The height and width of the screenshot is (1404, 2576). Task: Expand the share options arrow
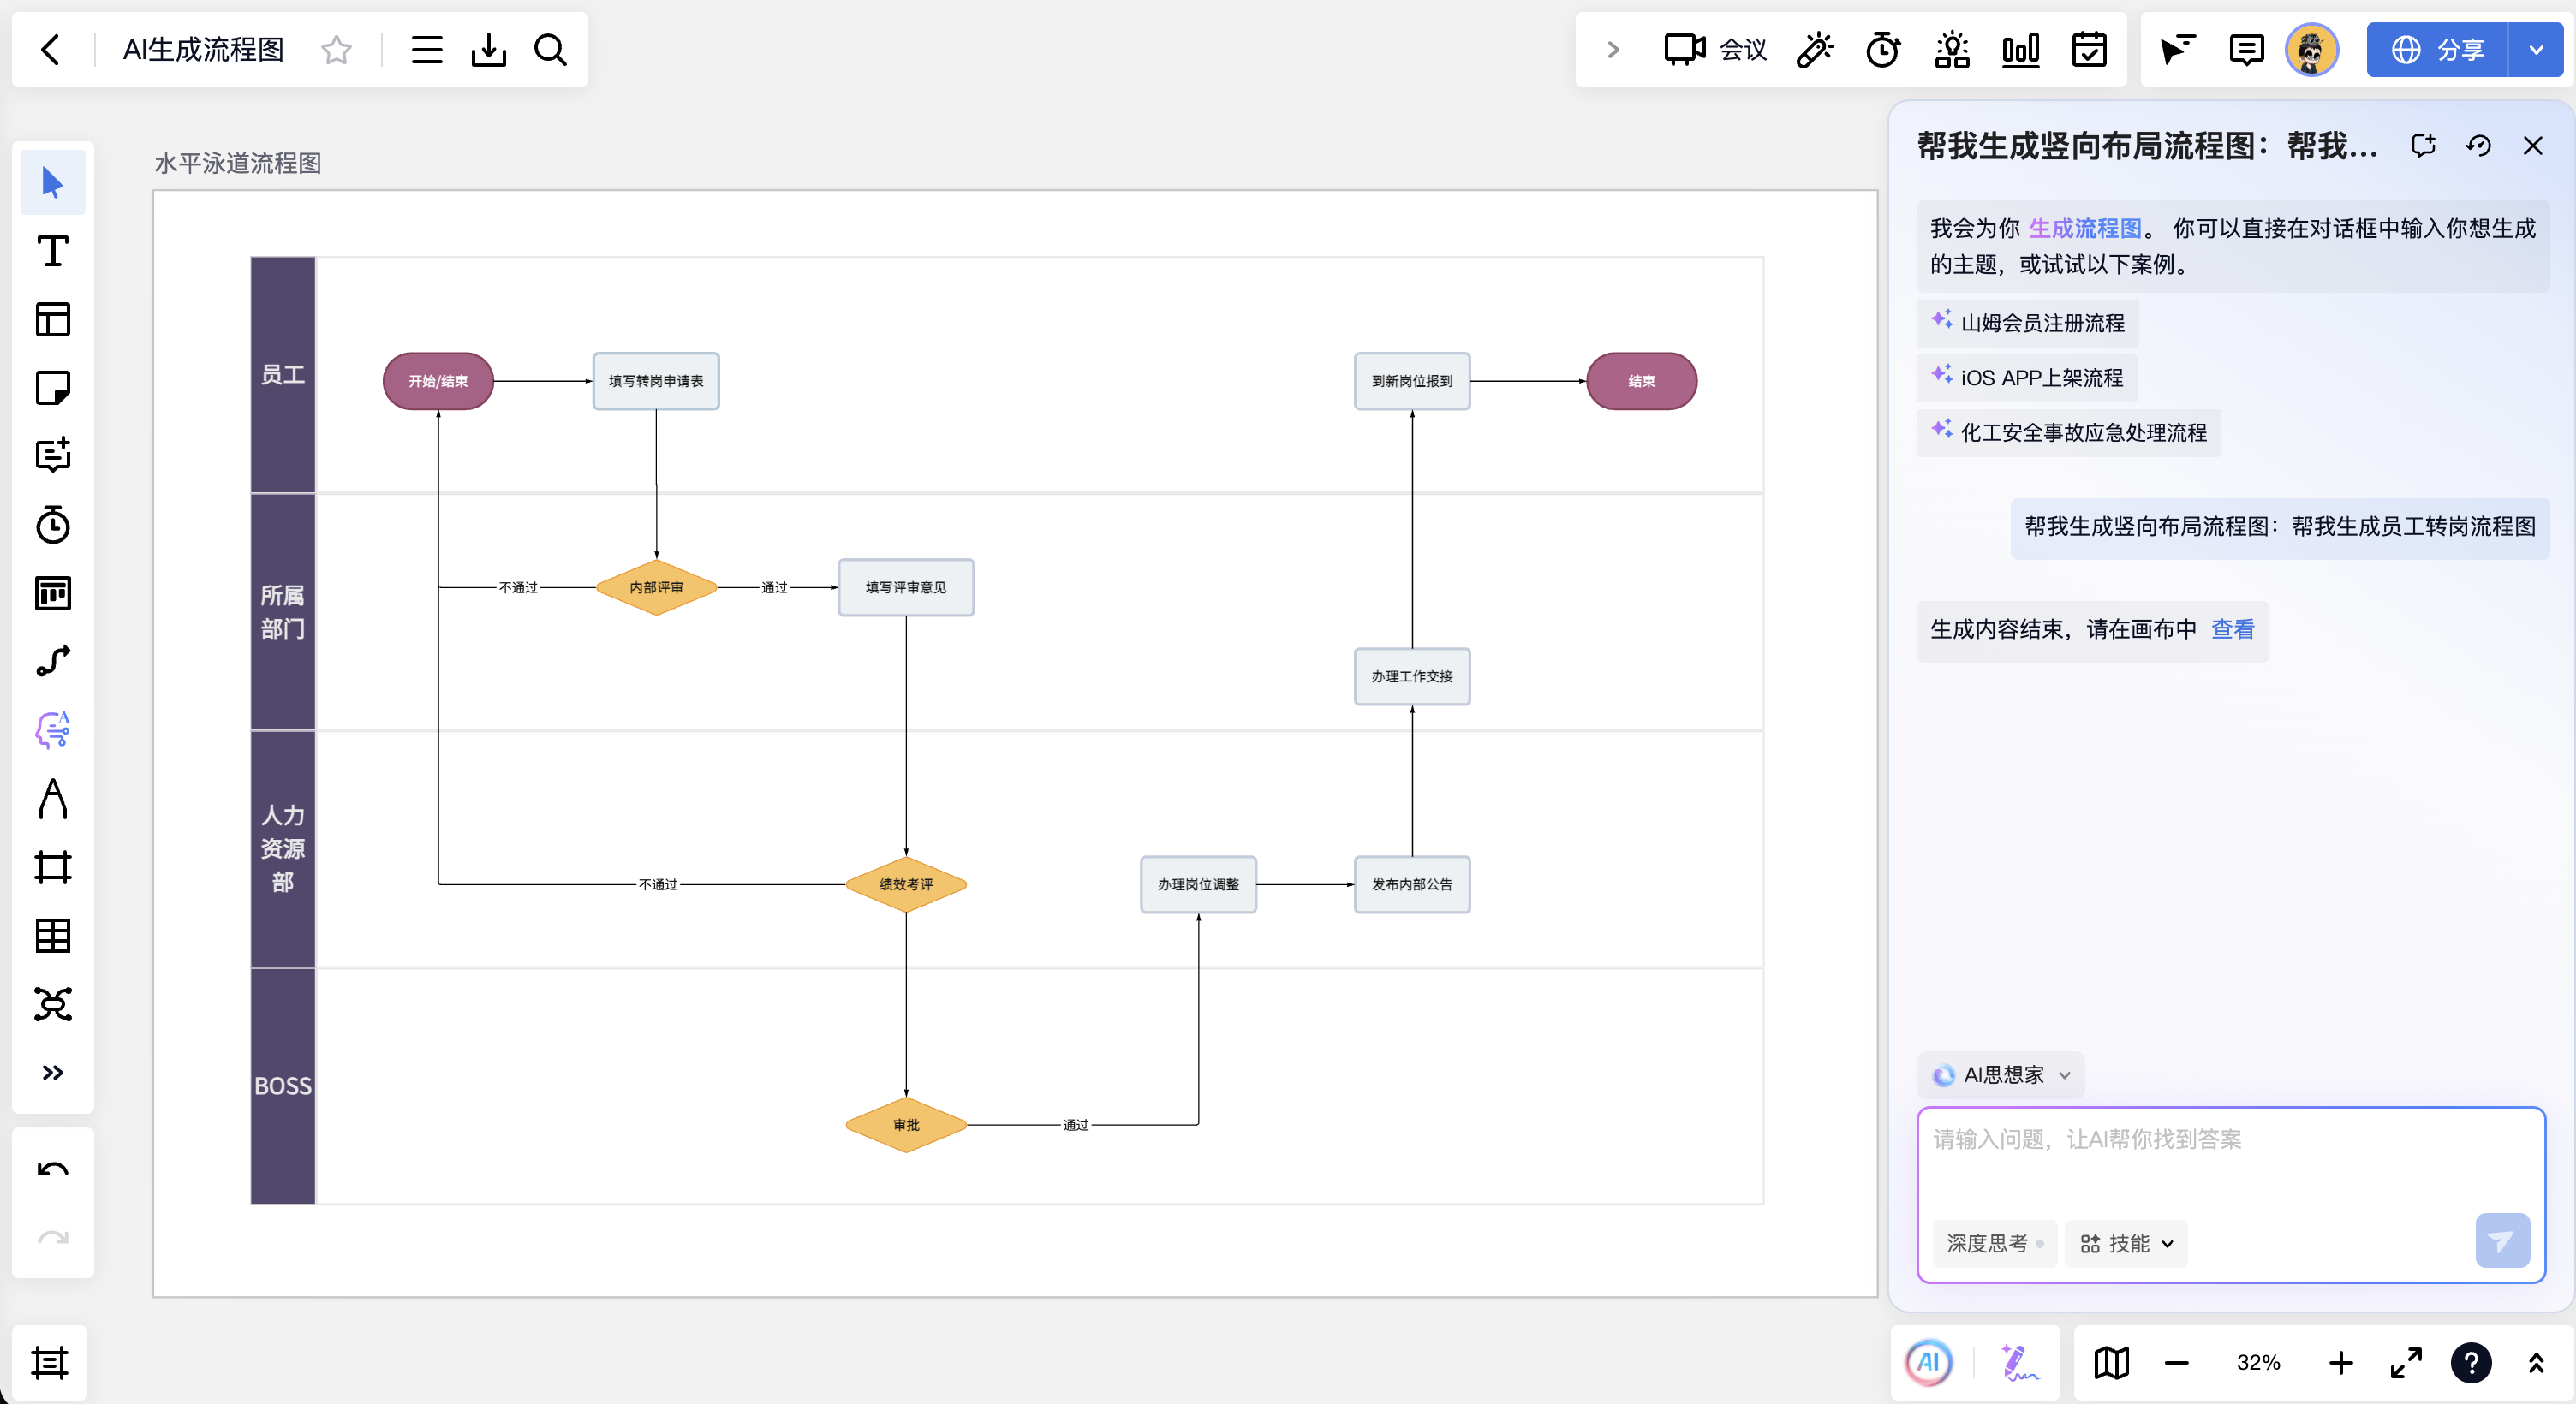click(x=2535, y=49)
